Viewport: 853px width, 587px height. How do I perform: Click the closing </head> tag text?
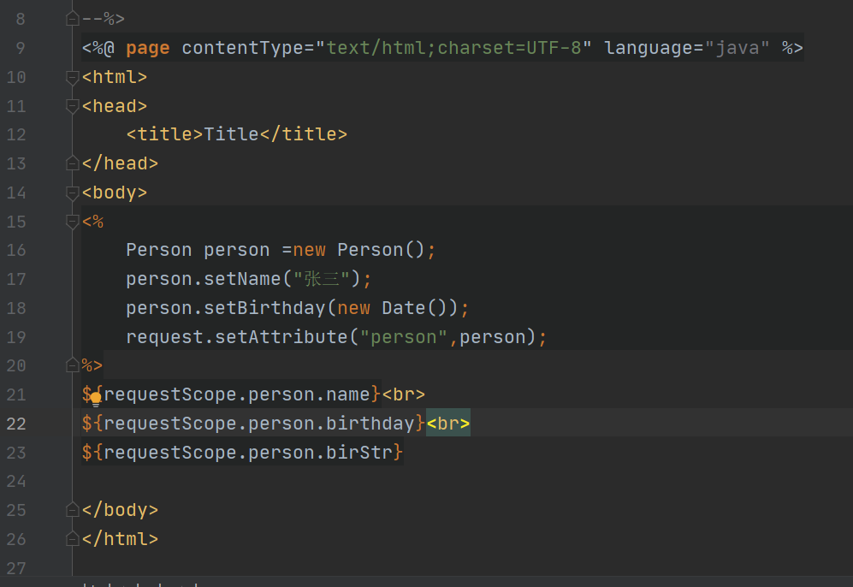(x=121, y=163)
